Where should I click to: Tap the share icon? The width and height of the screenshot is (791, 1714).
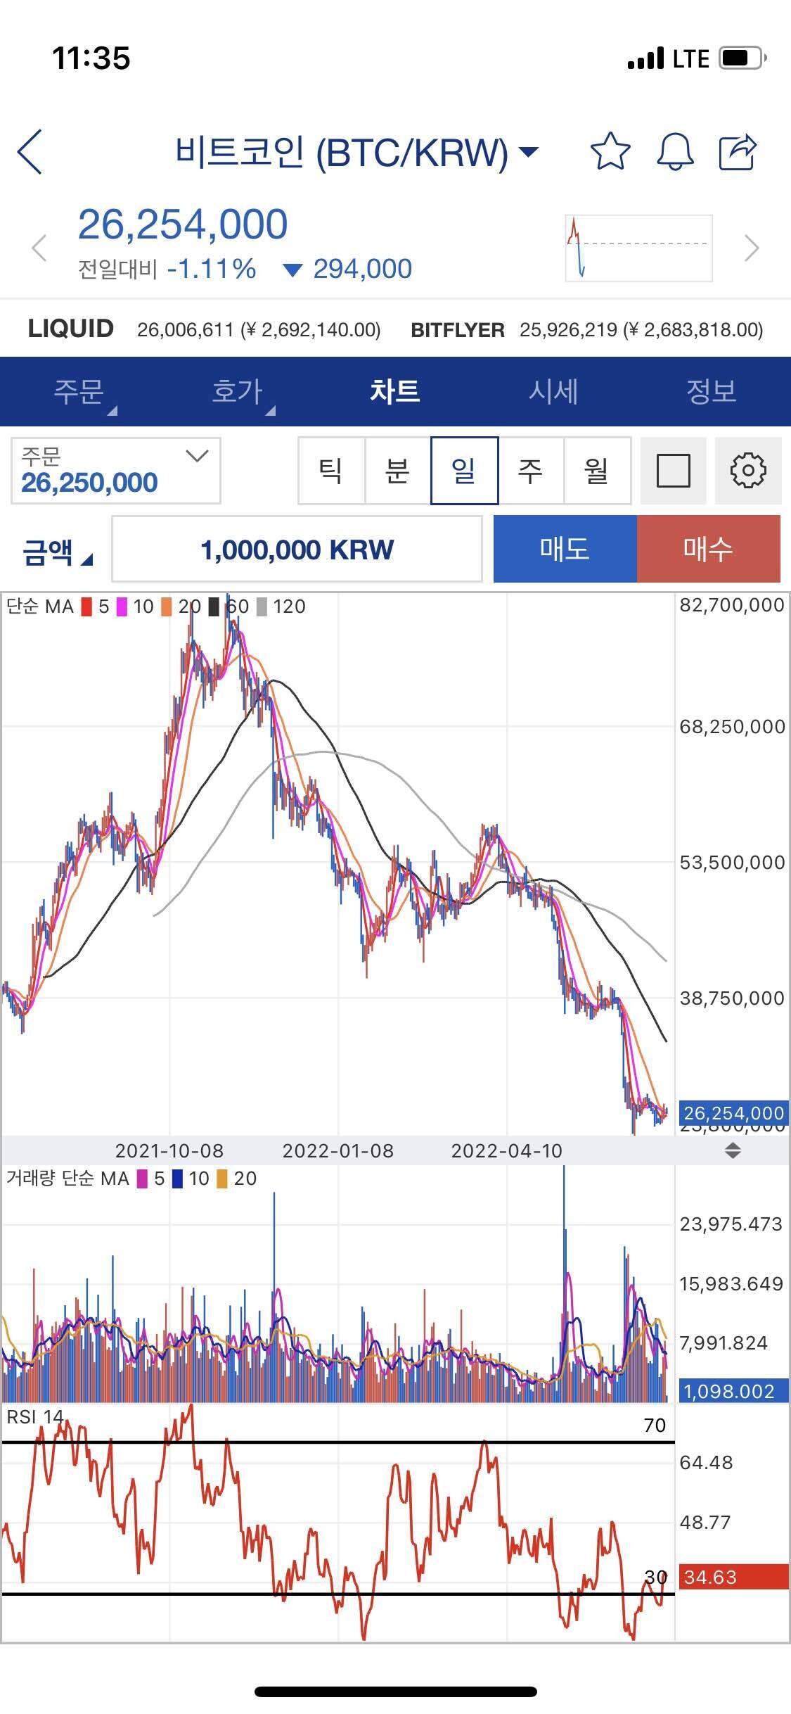coord(738,151)
